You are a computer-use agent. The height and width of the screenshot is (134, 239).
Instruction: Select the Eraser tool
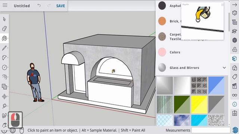[4, 29]
